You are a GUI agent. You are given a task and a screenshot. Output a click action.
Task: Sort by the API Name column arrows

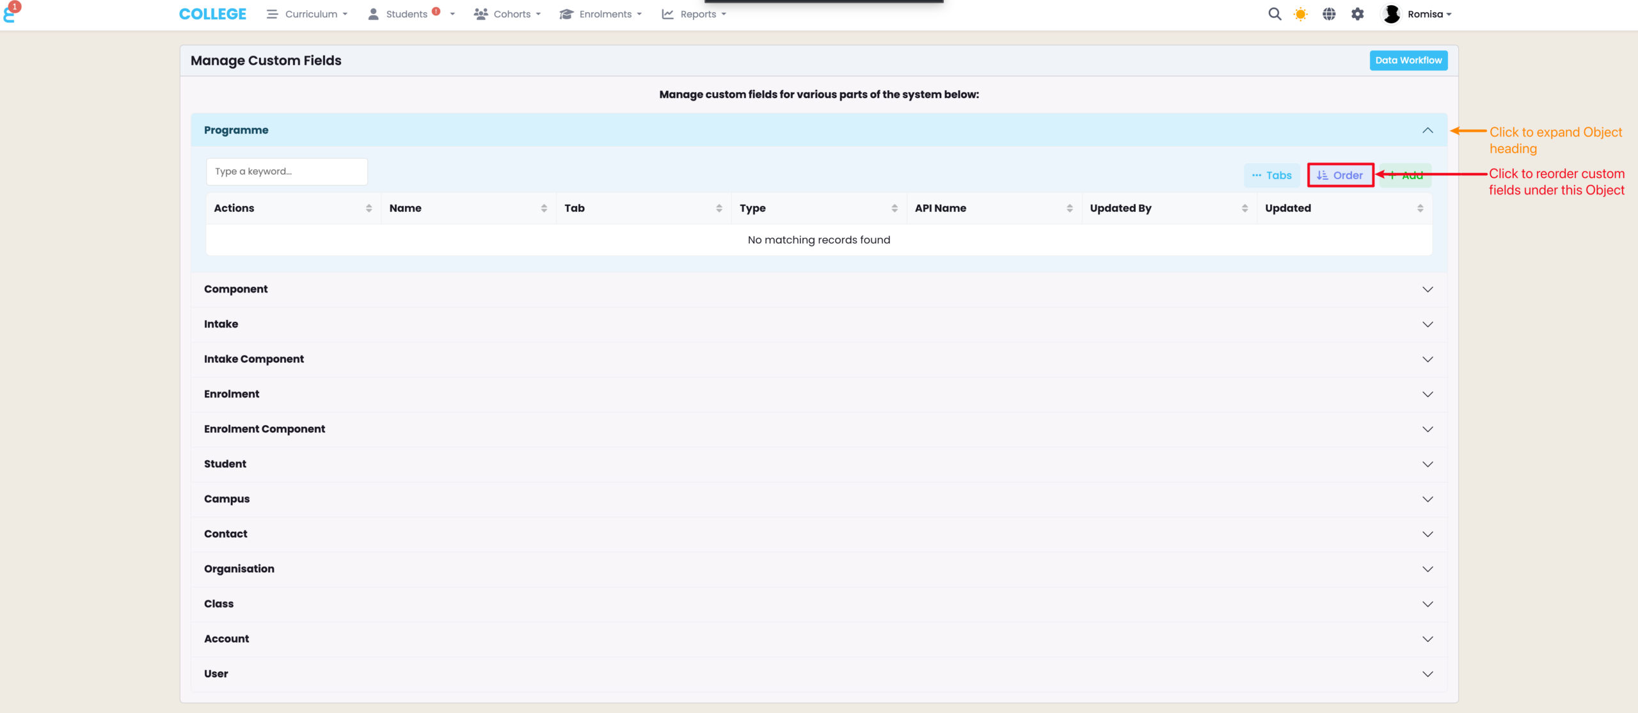click(x=1069, y=208)
